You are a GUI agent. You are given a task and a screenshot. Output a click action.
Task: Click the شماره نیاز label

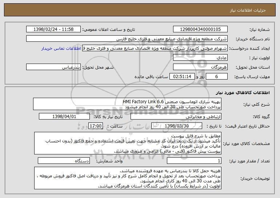click(x=260, y=29)
